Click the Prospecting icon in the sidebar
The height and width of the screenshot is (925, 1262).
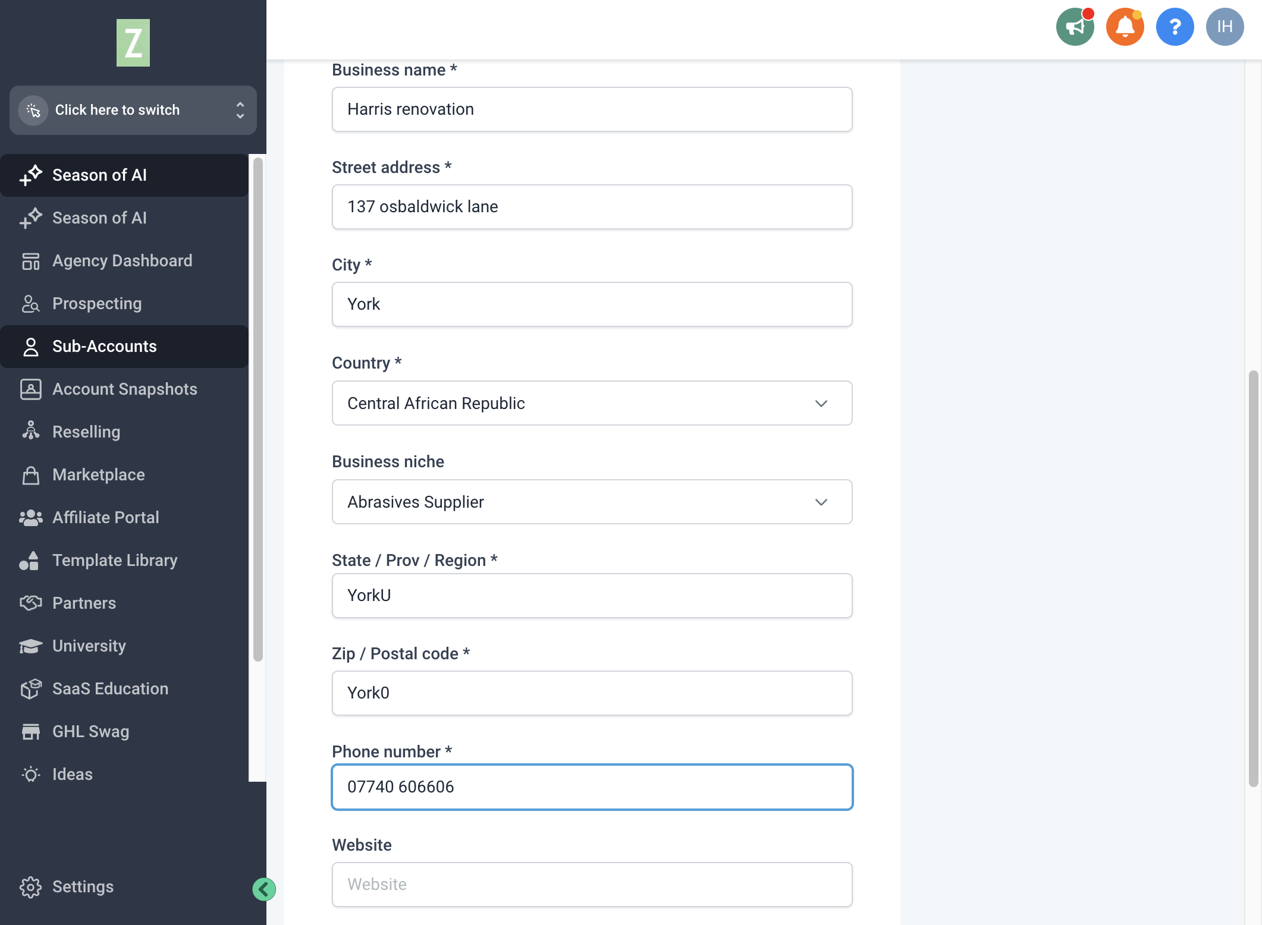point(30,304)
